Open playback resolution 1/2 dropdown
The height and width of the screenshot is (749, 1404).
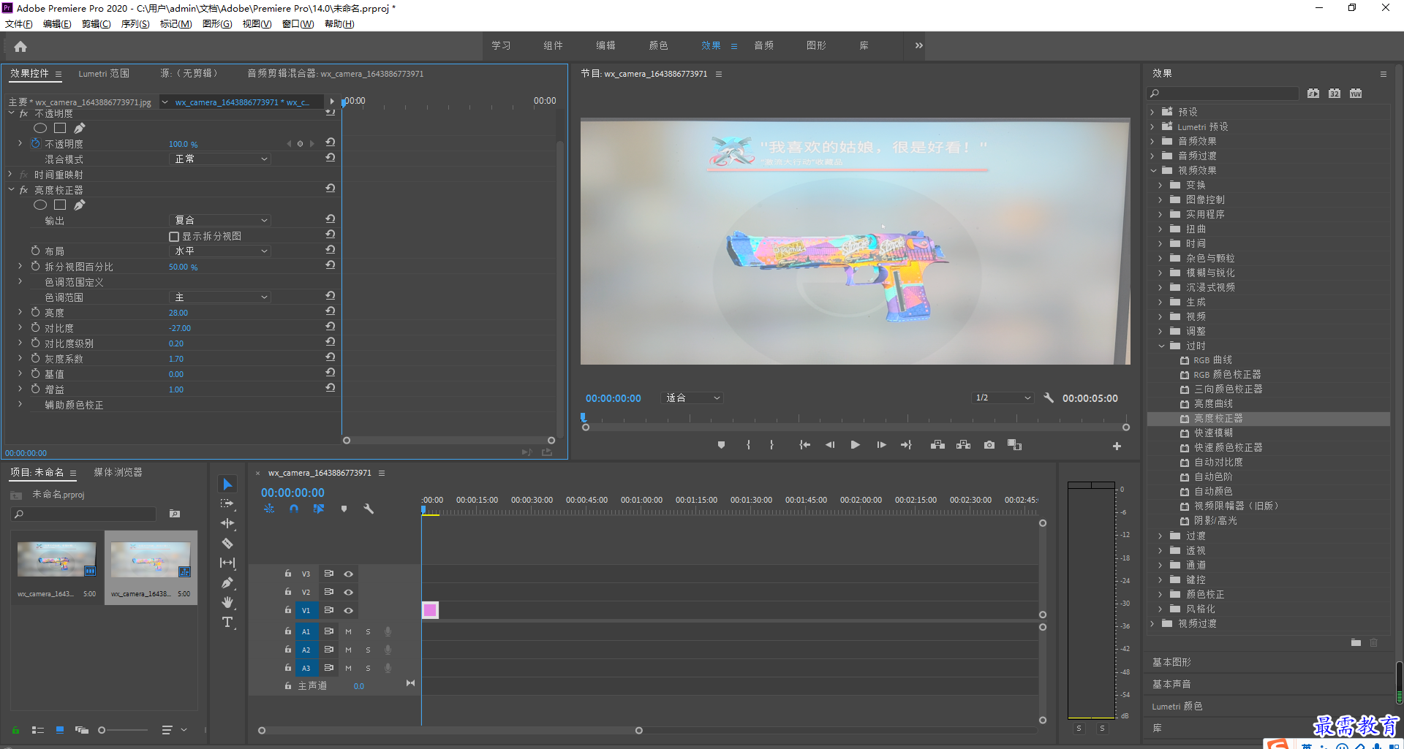coord(1003,398)
